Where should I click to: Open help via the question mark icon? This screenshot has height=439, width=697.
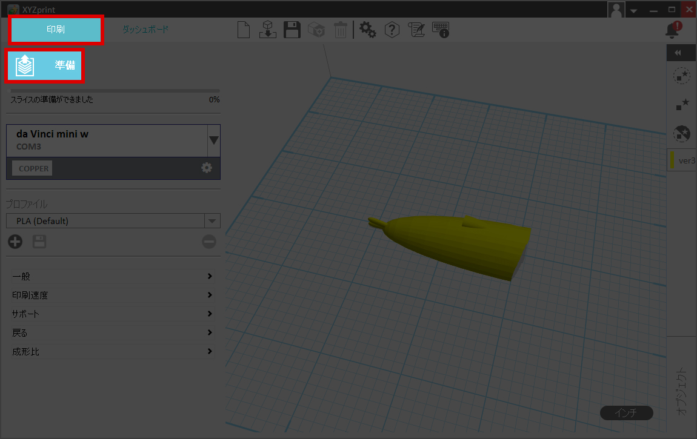[x=392, y=30]
